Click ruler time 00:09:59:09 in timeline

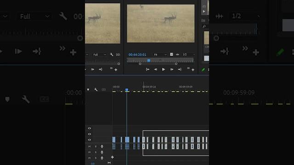pos(186,87)
